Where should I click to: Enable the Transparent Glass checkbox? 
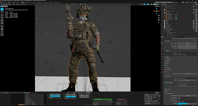click(178, 85)
